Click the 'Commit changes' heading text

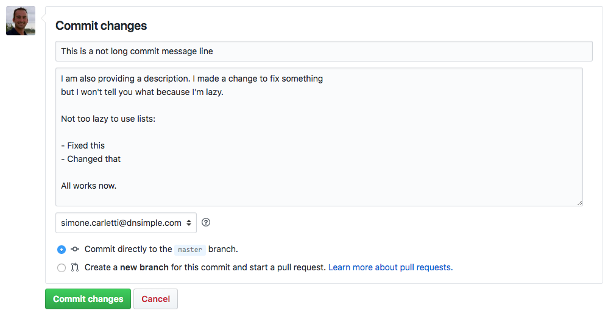coord(101,26)
